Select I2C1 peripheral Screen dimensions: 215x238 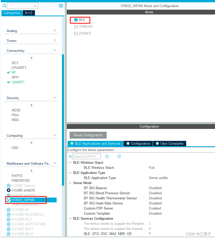coord(15,63)
